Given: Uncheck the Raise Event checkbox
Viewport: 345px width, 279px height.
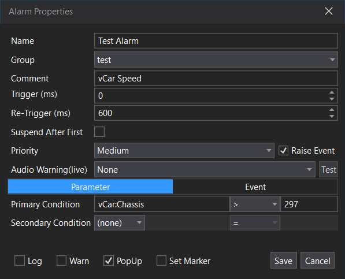Looking at the screenshot, I should 283,151.
